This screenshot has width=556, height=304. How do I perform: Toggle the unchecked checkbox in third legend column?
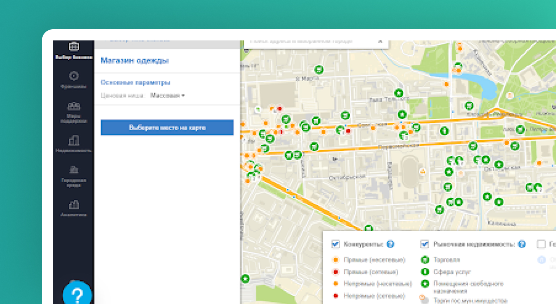[541, 244]
